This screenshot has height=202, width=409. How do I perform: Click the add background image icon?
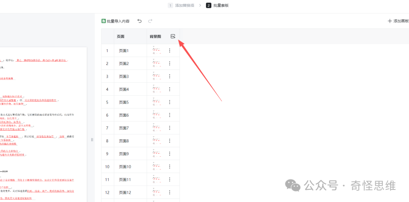coord(173,36)
